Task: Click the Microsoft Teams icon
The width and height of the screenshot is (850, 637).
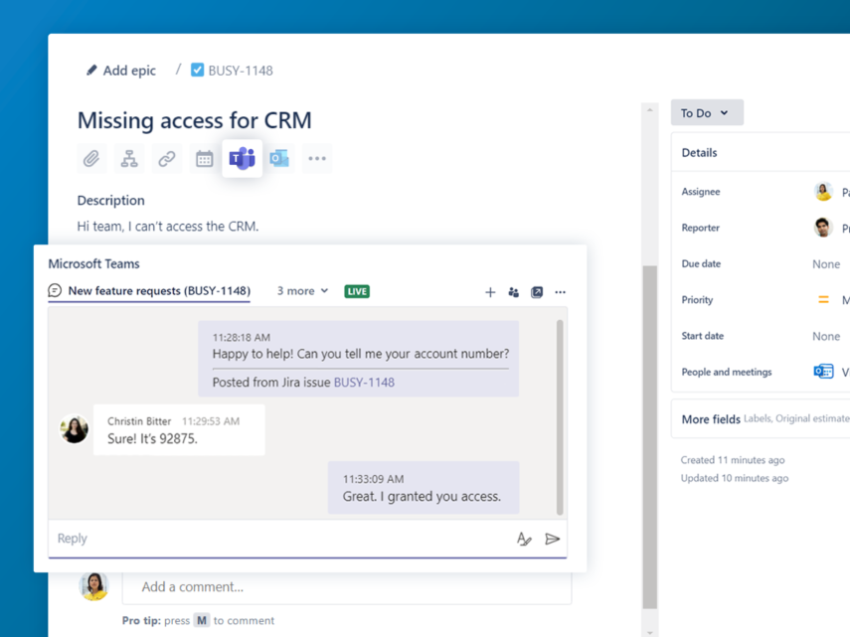Action: pos(242,158)
